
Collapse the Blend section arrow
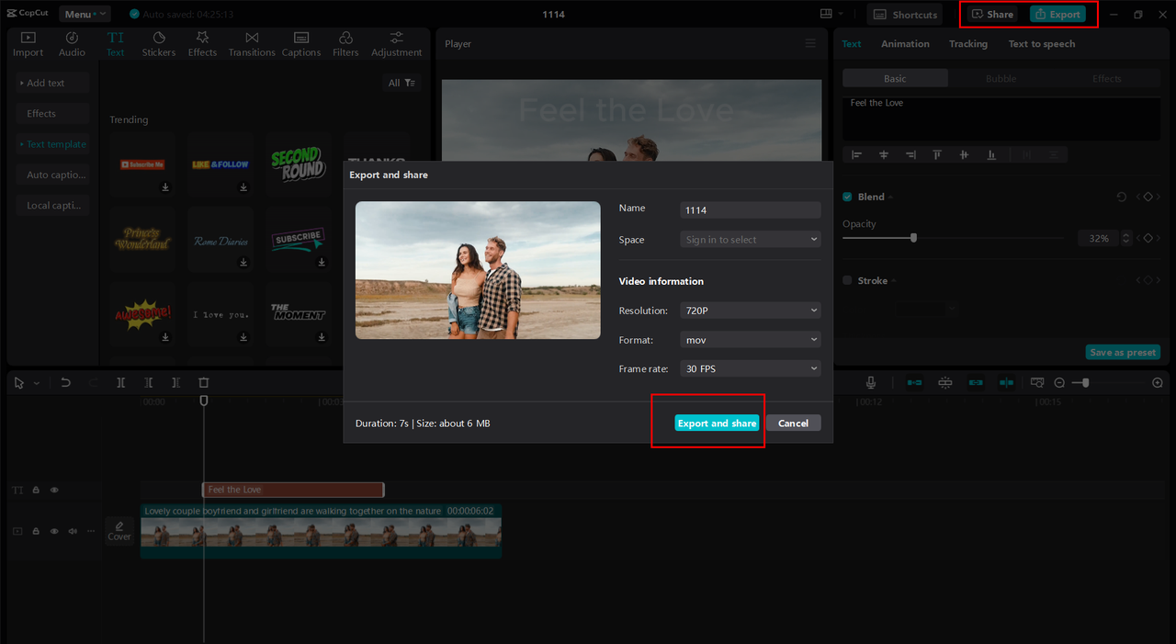[890, 198]
